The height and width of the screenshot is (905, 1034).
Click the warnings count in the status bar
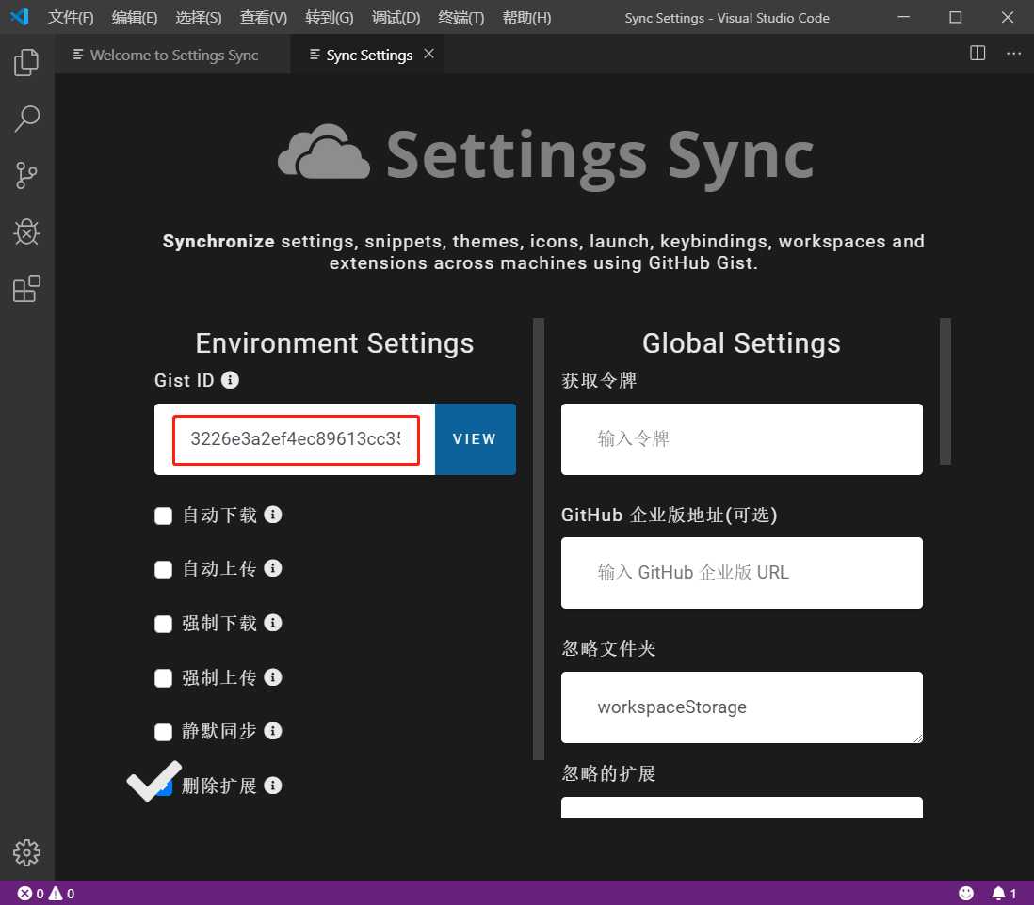62,893
